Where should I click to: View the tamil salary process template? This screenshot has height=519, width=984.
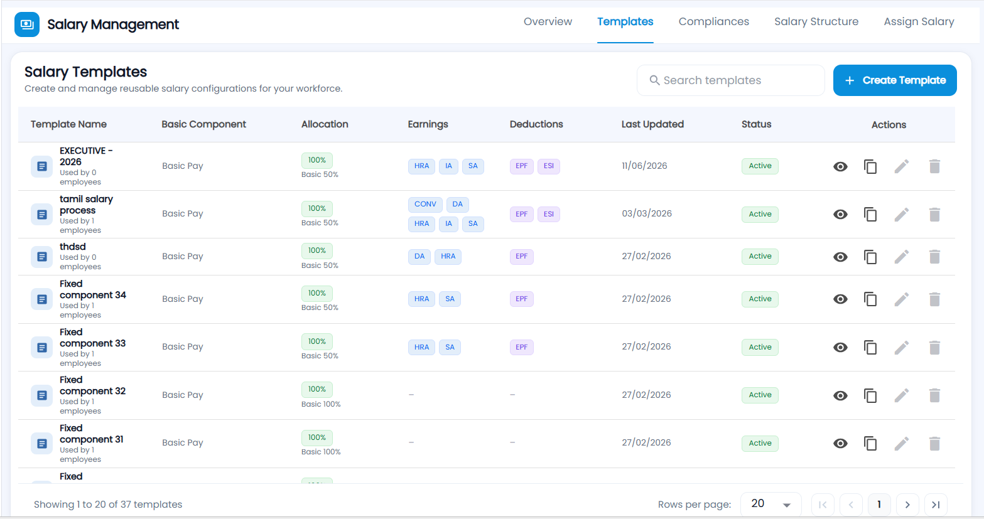(840, 215)
